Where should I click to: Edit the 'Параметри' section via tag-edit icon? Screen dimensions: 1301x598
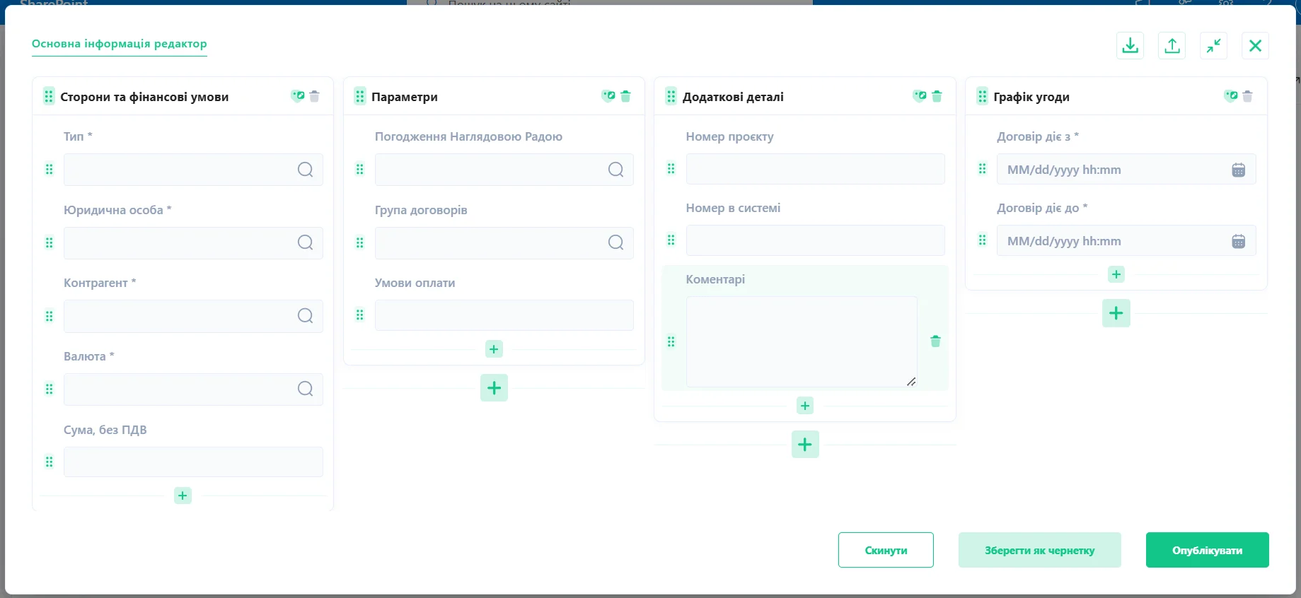(x=608, y=96)
